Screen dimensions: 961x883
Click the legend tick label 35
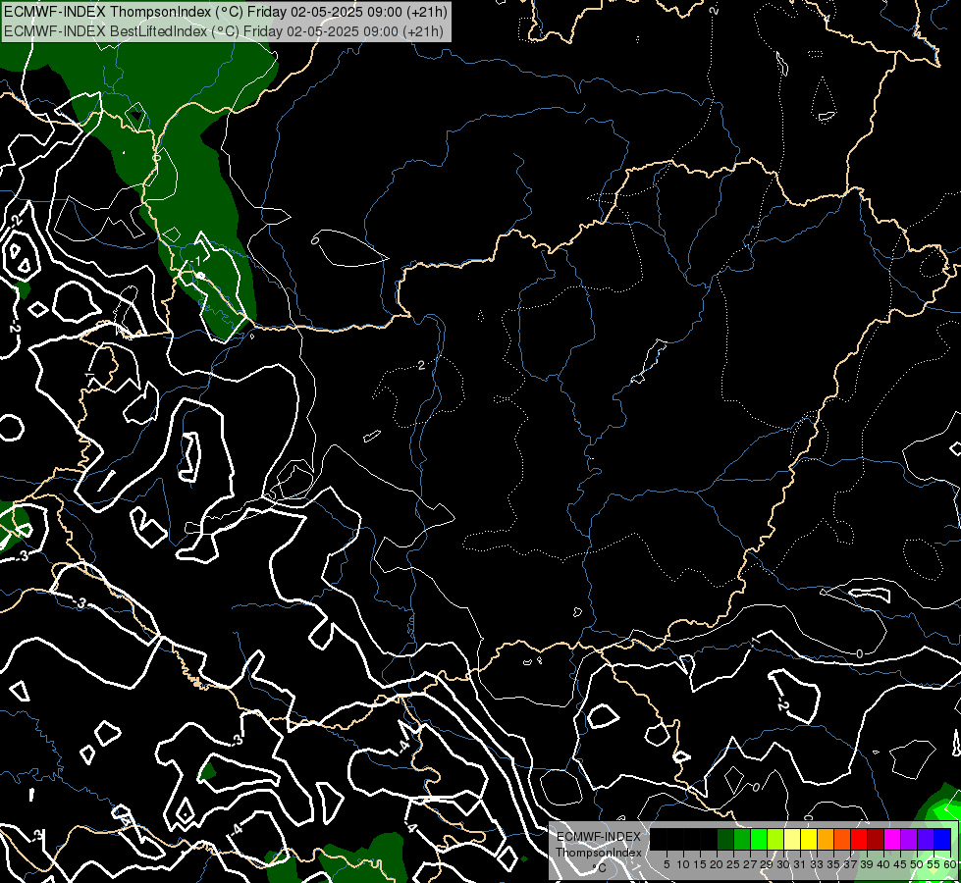click(833, 864)
